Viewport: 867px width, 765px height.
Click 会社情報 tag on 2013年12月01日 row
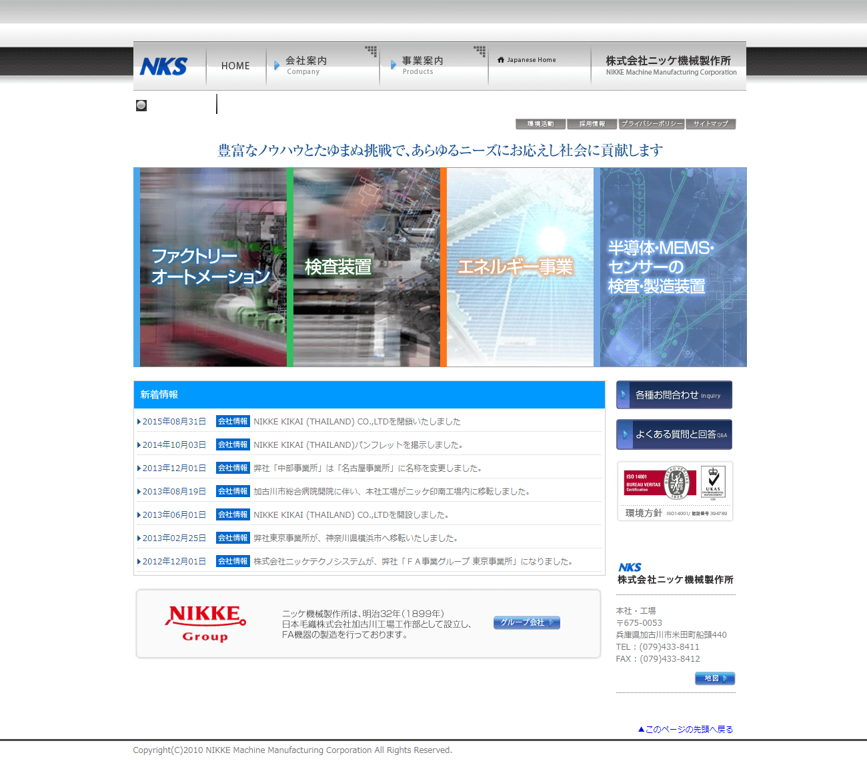[233, 468]
